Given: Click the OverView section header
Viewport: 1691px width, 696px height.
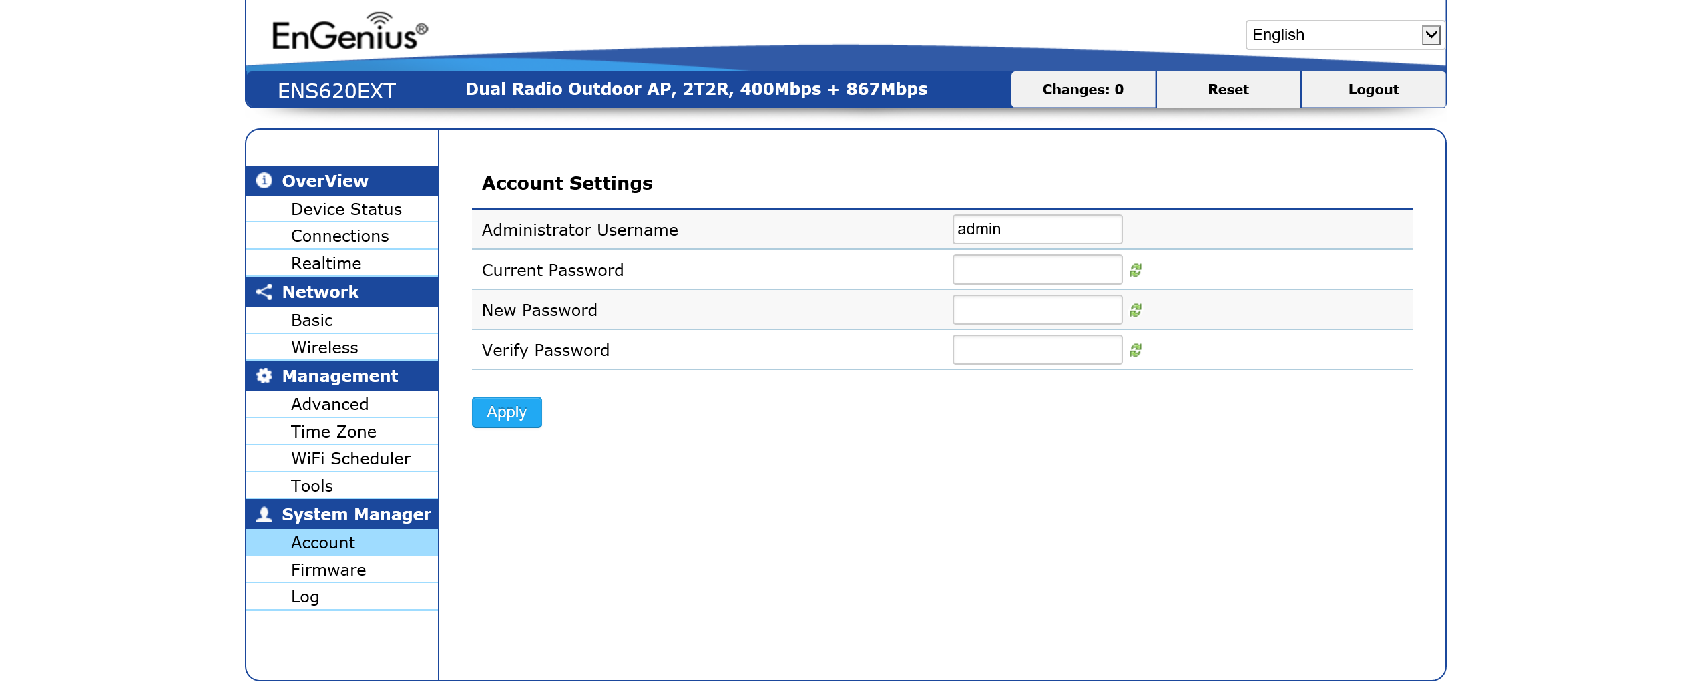Looking at the screenshot, I should tap(342, 181).
